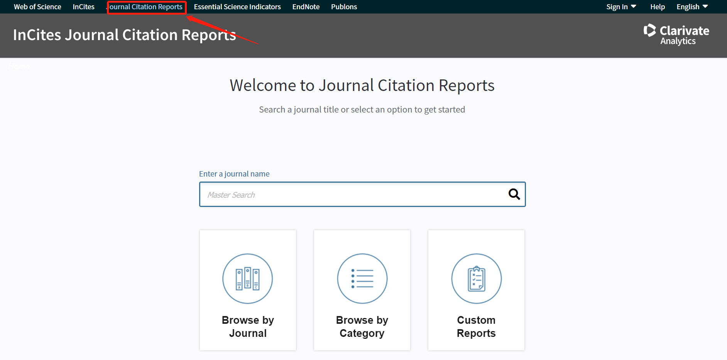Choose the "Browse by Category" card label
The width and height of the screenshot is (727, 360).
tap(362, 326)
